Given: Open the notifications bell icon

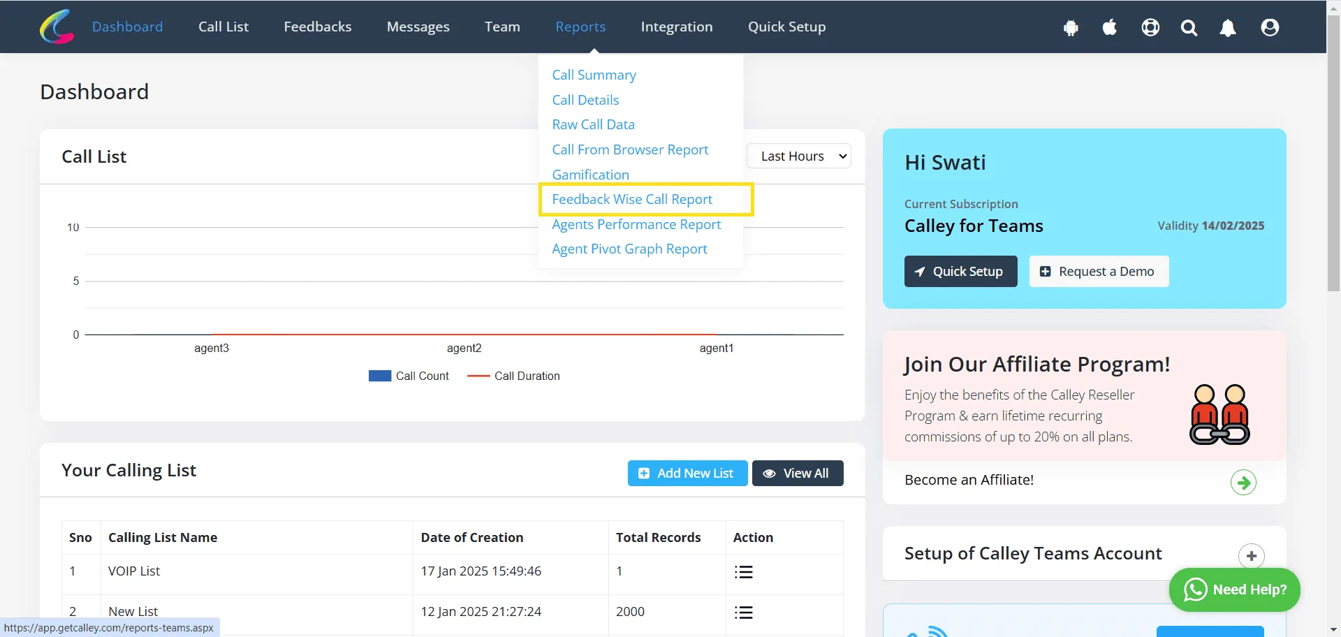Looking at the screenshot, I should 1228,28.
